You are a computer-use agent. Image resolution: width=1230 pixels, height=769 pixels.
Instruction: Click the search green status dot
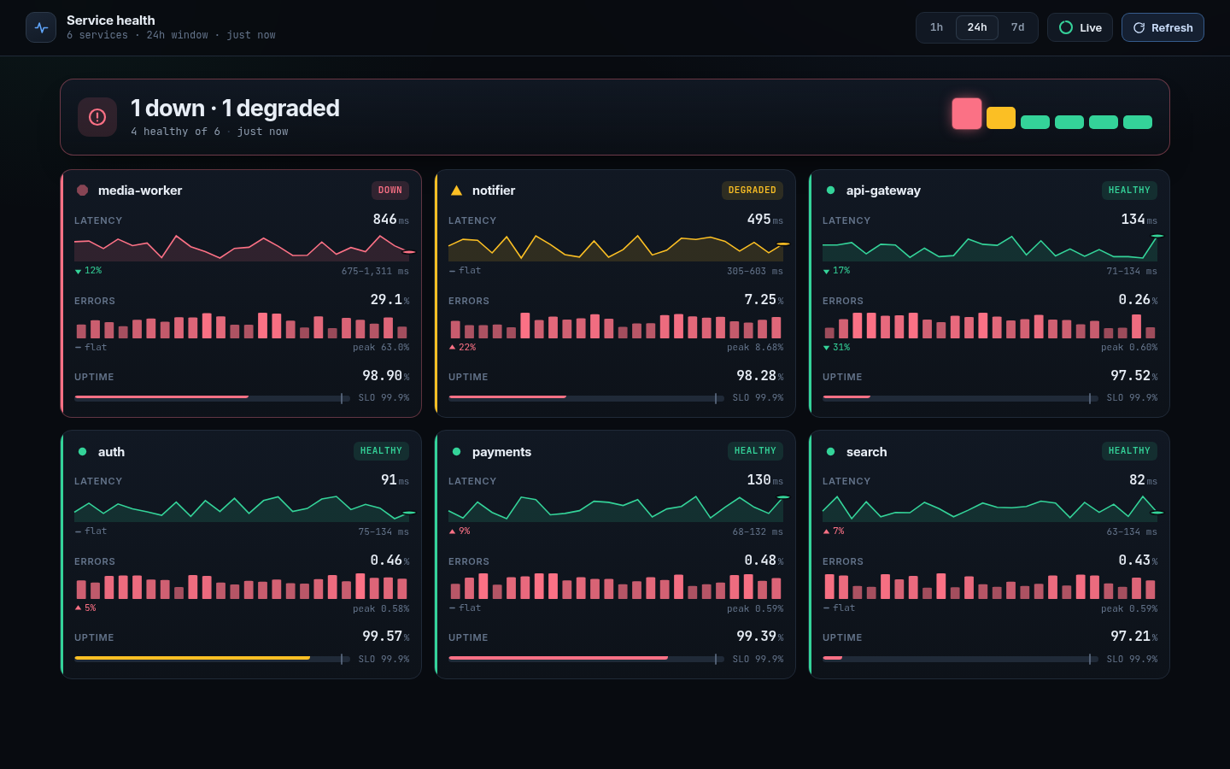click(x=830, y=452)
